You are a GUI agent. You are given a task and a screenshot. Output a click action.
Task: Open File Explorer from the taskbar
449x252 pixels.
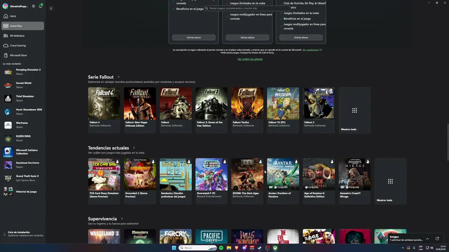(229, 248)
